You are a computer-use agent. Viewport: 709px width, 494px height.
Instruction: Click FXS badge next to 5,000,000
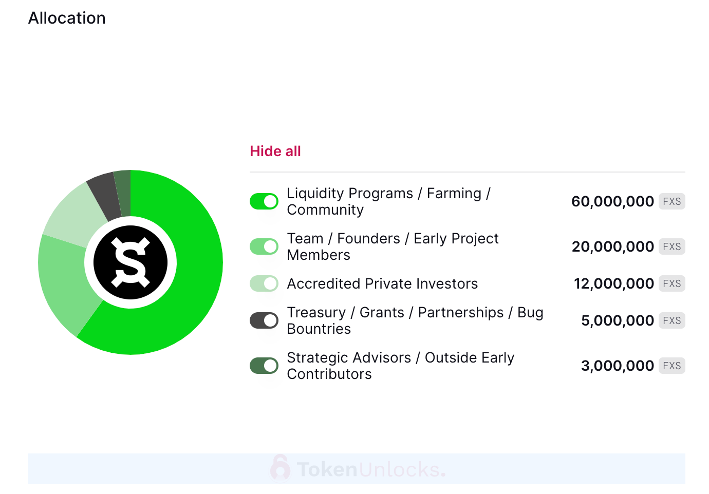672,320
